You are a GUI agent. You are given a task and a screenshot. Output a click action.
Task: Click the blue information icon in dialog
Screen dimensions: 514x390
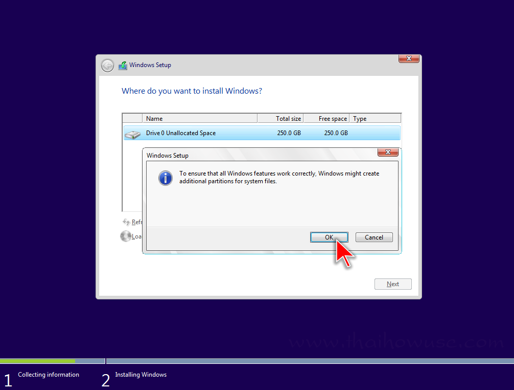click(166, 178)
